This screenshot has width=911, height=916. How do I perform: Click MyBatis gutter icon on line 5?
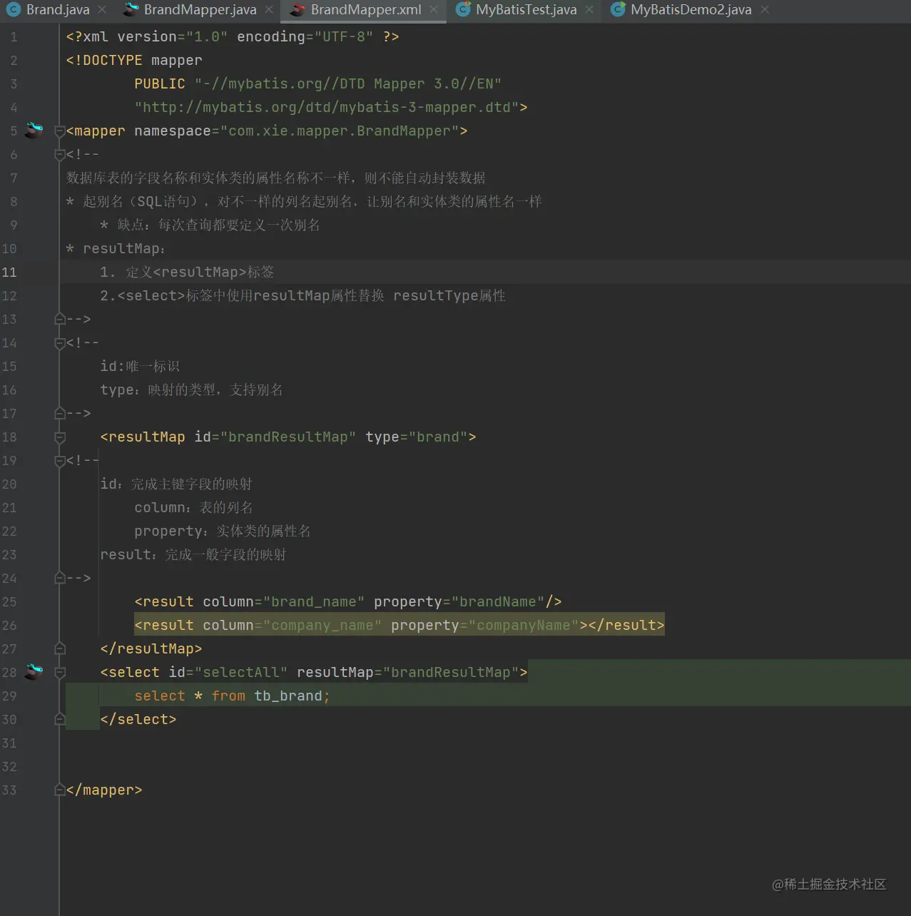pos(34,130)
